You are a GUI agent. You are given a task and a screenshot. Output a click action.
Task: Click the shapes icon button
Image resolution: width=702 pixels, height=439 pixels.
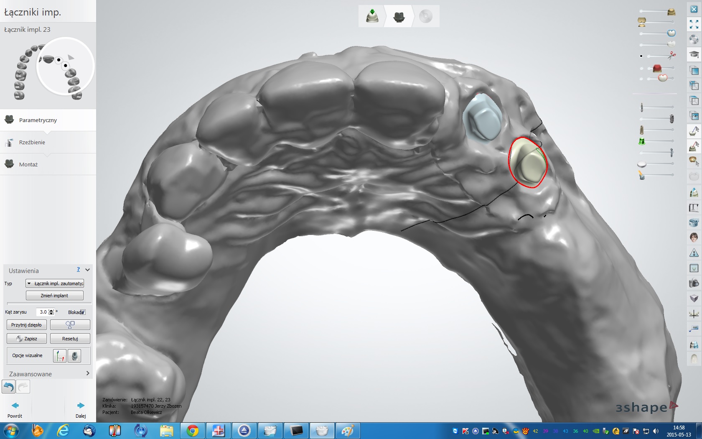[70, 324]
